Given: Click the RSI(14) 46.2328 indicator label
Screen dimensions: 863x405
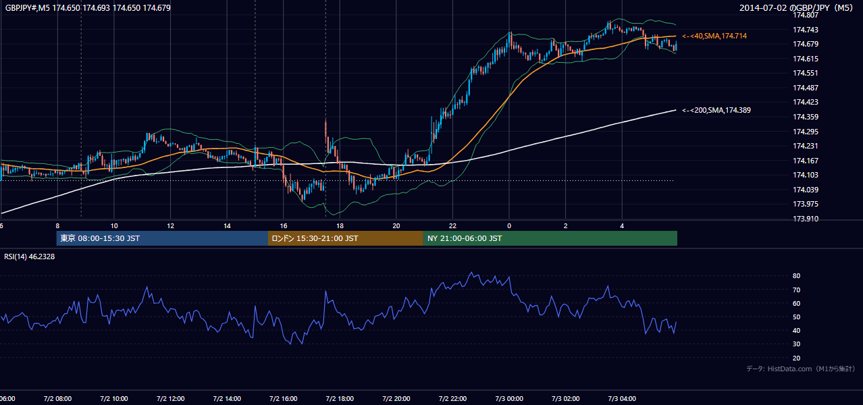Looking at the screenshot, I should tap(30, 256).
